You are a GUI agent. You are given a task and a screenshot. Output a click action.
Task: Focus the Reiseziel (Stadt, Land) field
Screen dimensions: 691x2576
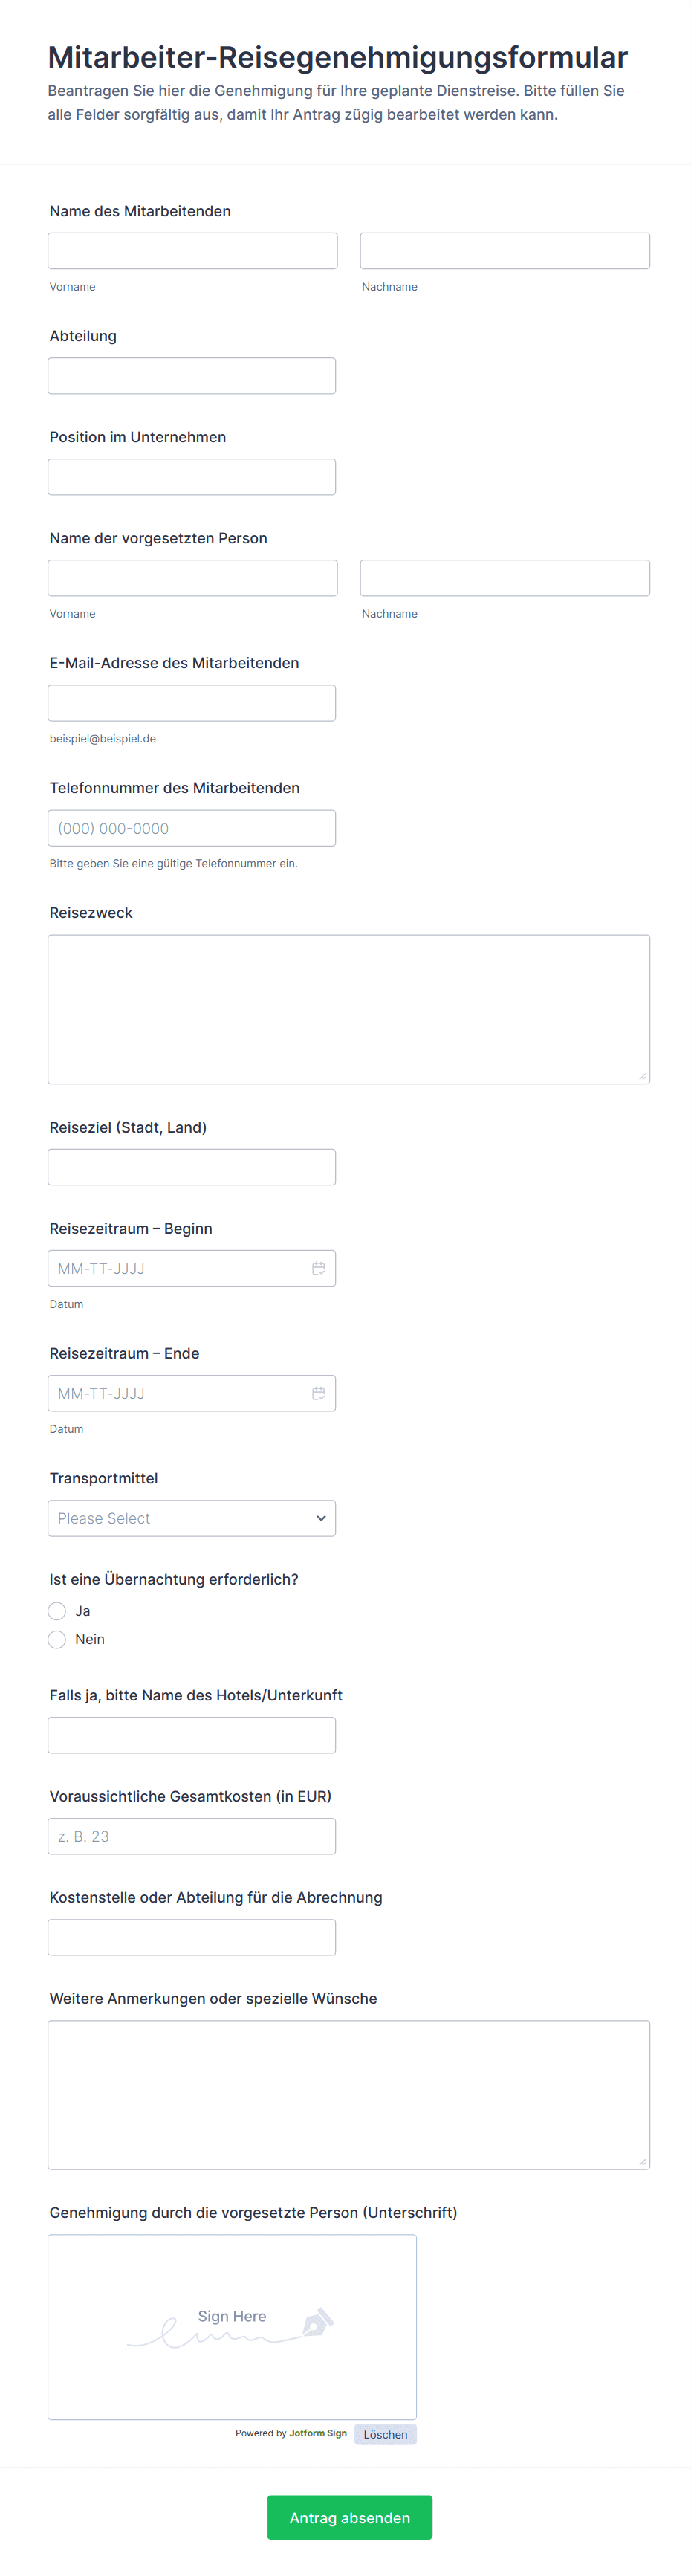pos(192,1167)
